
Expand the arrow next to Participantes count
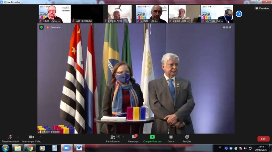[x=123, y=137]
